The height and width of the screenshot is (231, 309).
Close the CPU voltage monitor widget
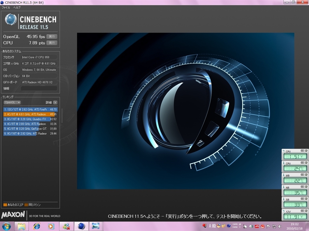(306, 151)
